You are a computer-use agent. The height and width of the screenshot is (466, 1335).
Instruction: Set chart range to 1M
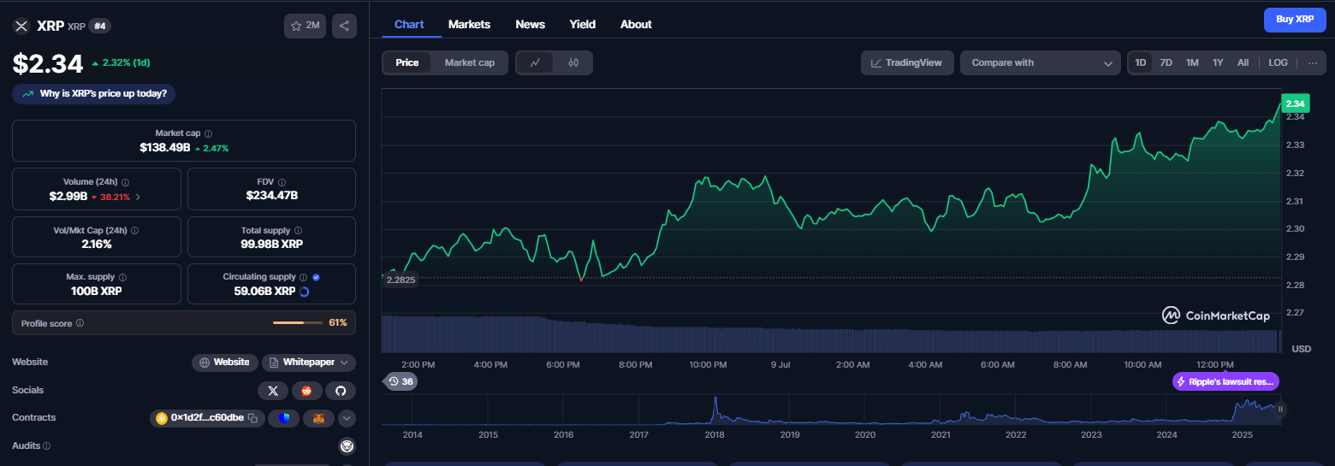tap(1192, 62)
